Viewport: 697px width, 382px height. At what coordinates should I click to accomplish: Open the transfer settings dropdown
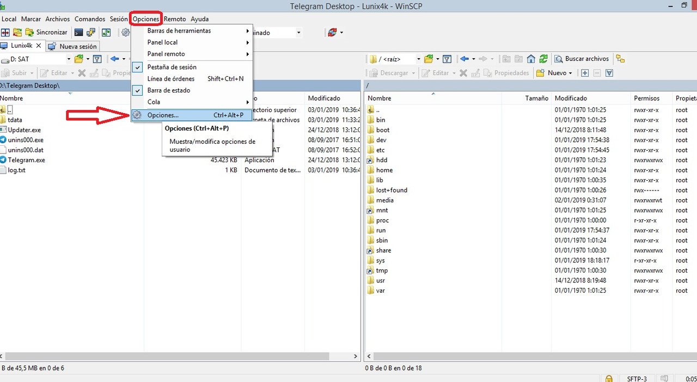pyautogui.click(x=298, y=33)
